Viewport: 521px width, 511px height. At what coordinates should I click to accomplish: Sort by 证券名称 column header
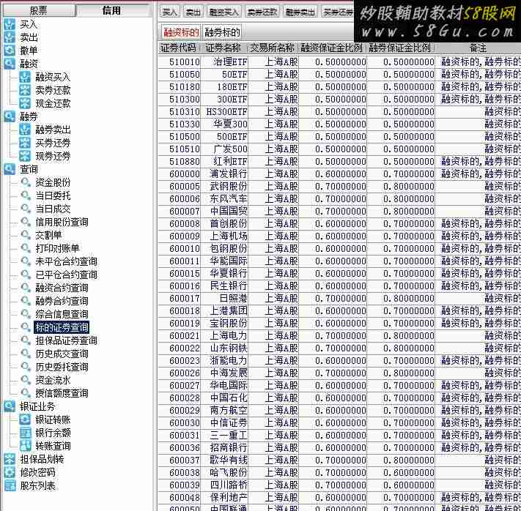[x=223, y=48]
